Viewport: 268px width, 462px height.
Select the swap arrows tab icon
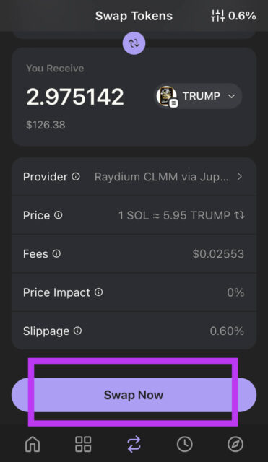coord(134,445)
